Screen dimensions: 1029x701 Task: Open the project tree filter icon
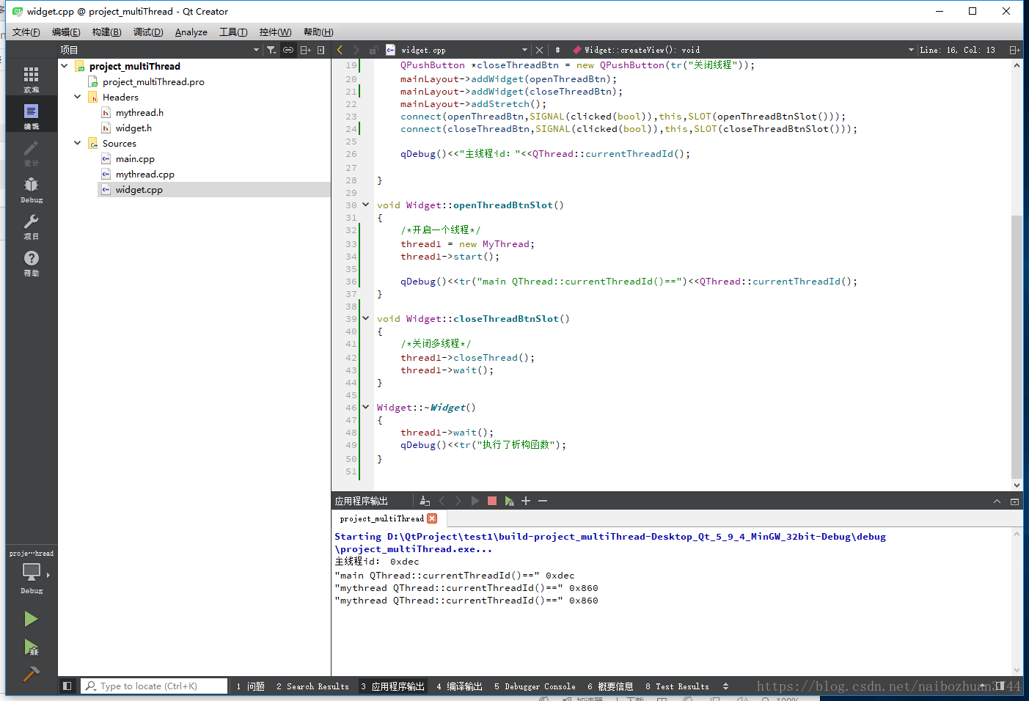click(x=271, y=50)
